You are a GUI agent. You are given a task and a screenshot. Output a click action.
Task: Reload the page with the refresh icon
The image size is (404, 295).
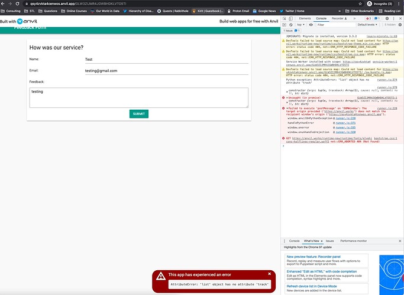click(18, 4)
